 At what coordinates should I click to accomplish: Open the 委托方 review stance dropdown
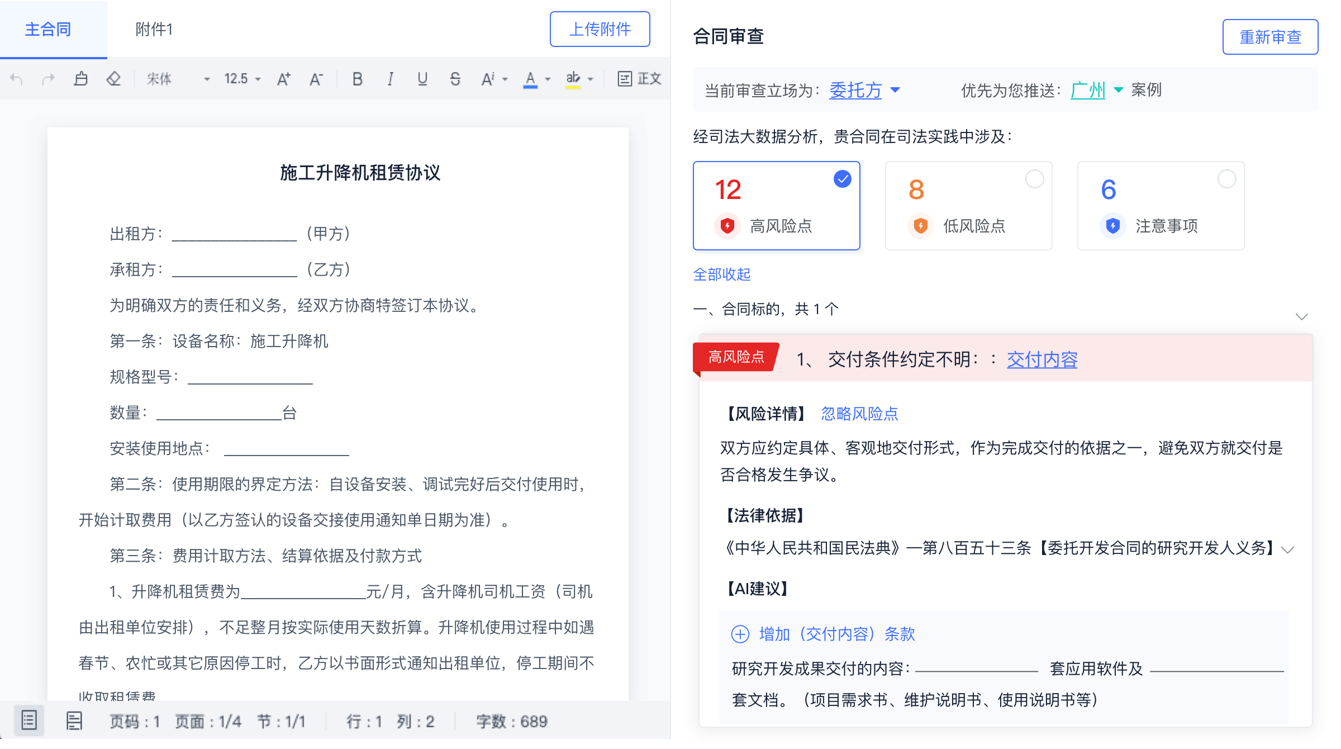point(864,90)
